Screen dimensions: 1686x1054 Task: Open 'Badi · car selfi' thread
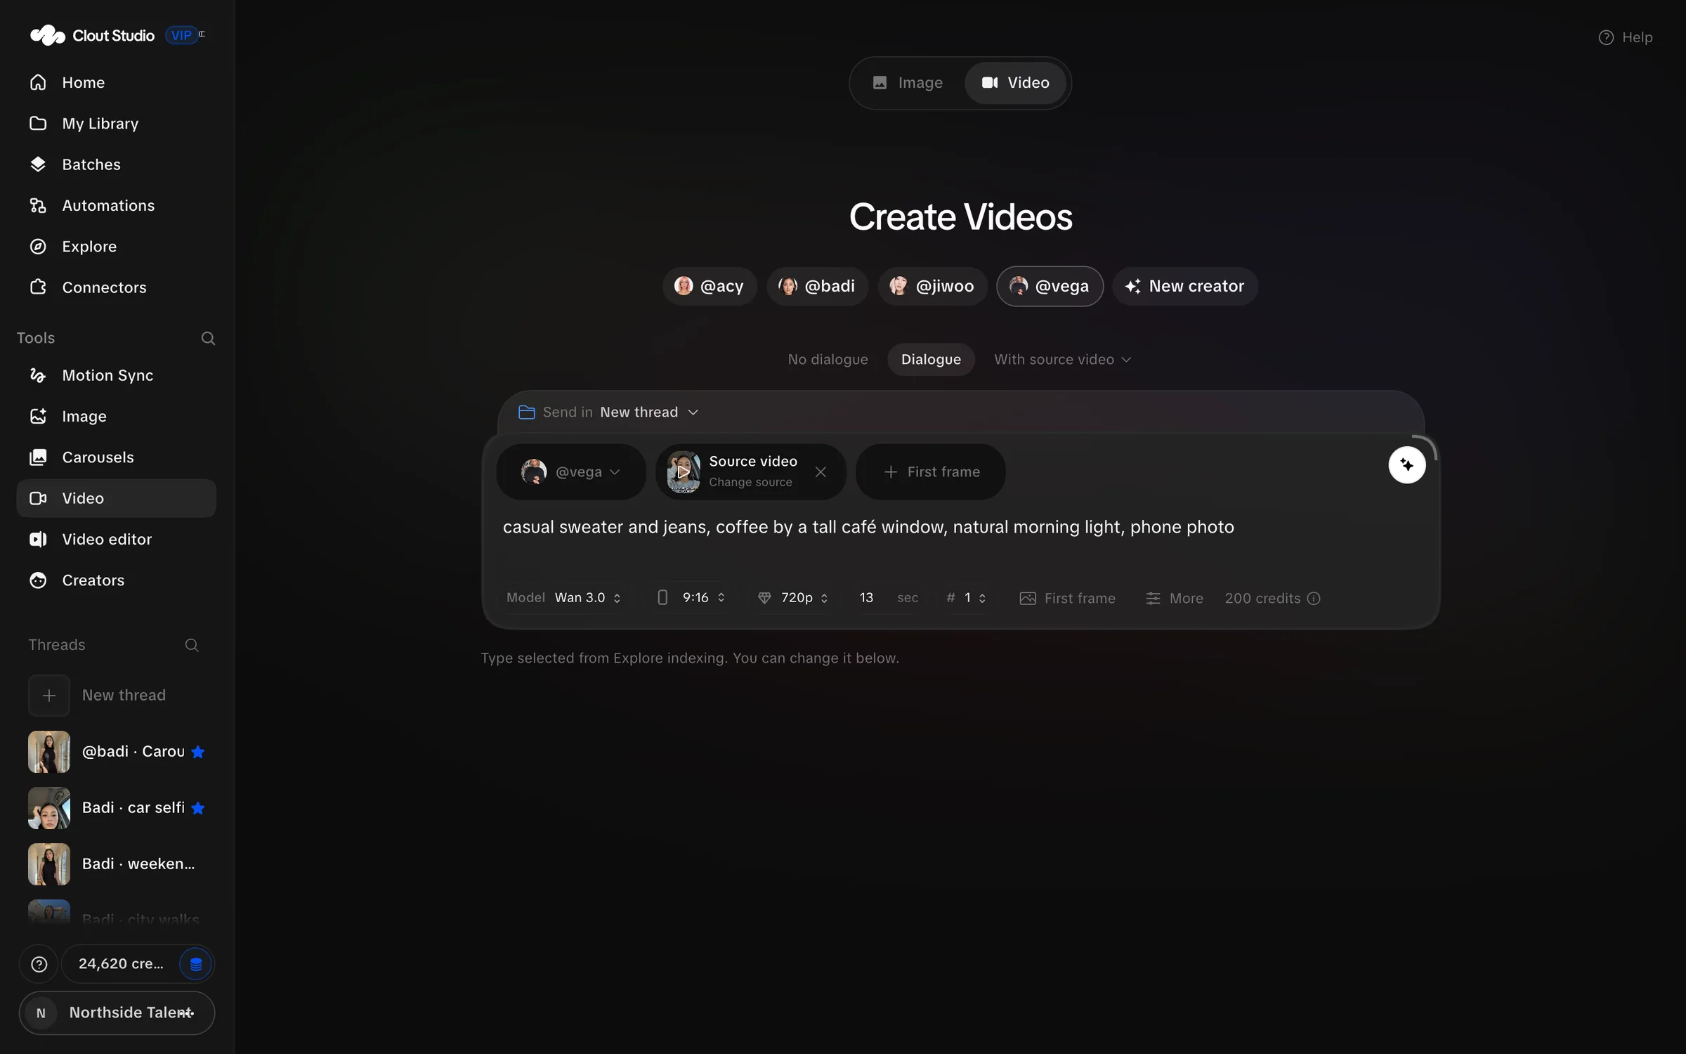[x=107, y=808]
